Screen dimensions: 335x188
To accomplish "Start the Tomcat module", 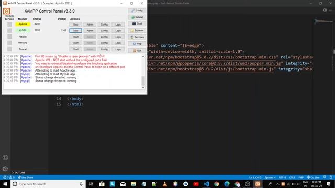I will click(x=75, y=49).
